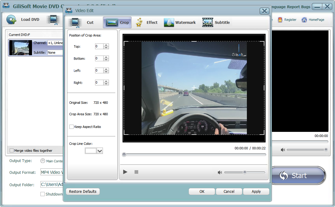Close the Video Edit dialog

(x=264, y=11)
